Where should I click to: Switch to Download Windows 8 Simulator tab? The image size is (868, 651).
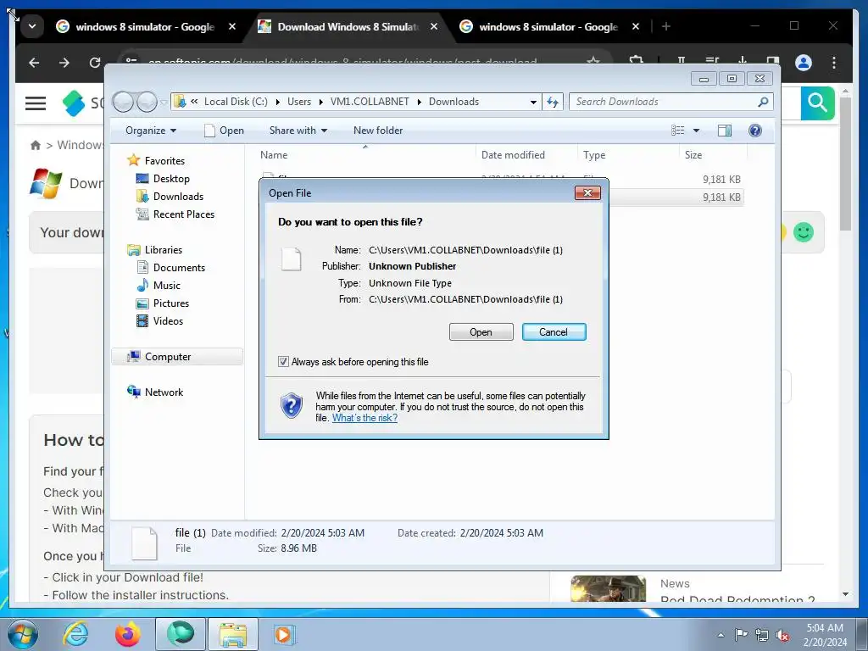point(348,26)
